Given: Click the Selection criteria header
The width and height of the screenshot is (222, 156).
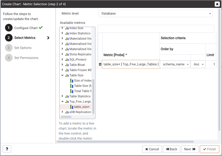Looking at the screenshot, I should point(173,38).
